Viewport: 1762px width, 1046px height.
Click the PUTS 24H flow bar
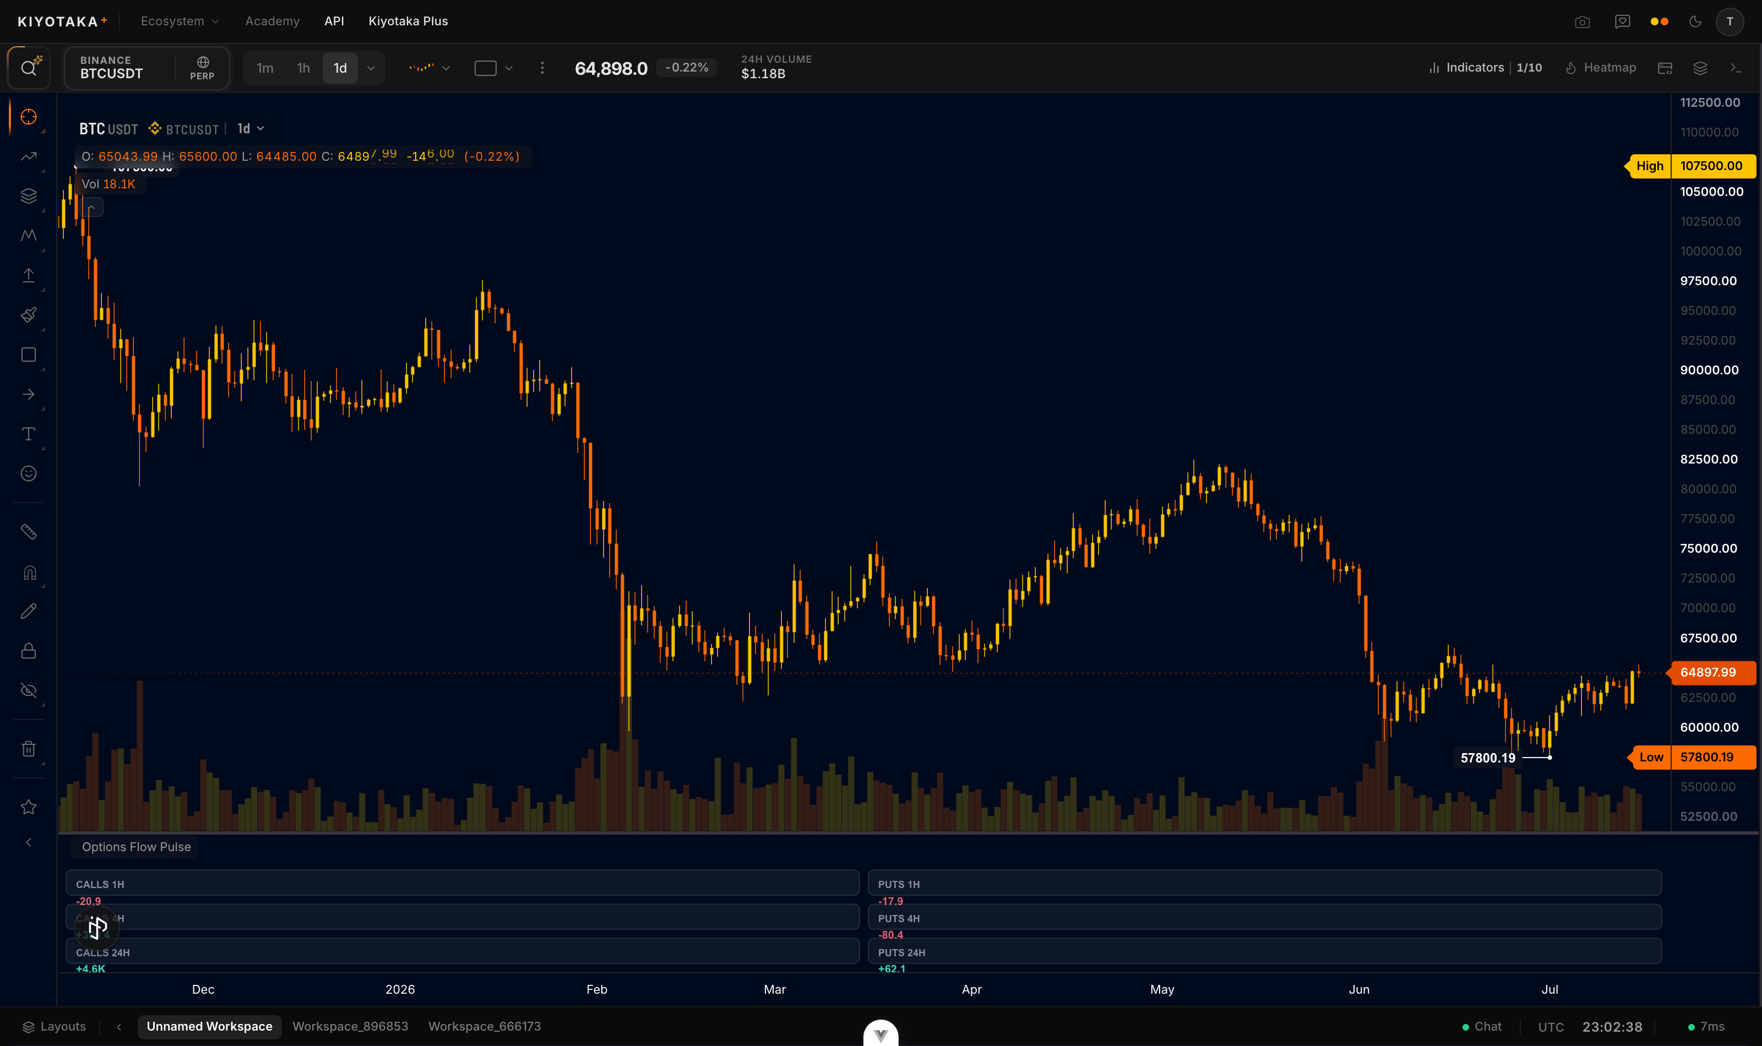click(x=1264, y=951)
